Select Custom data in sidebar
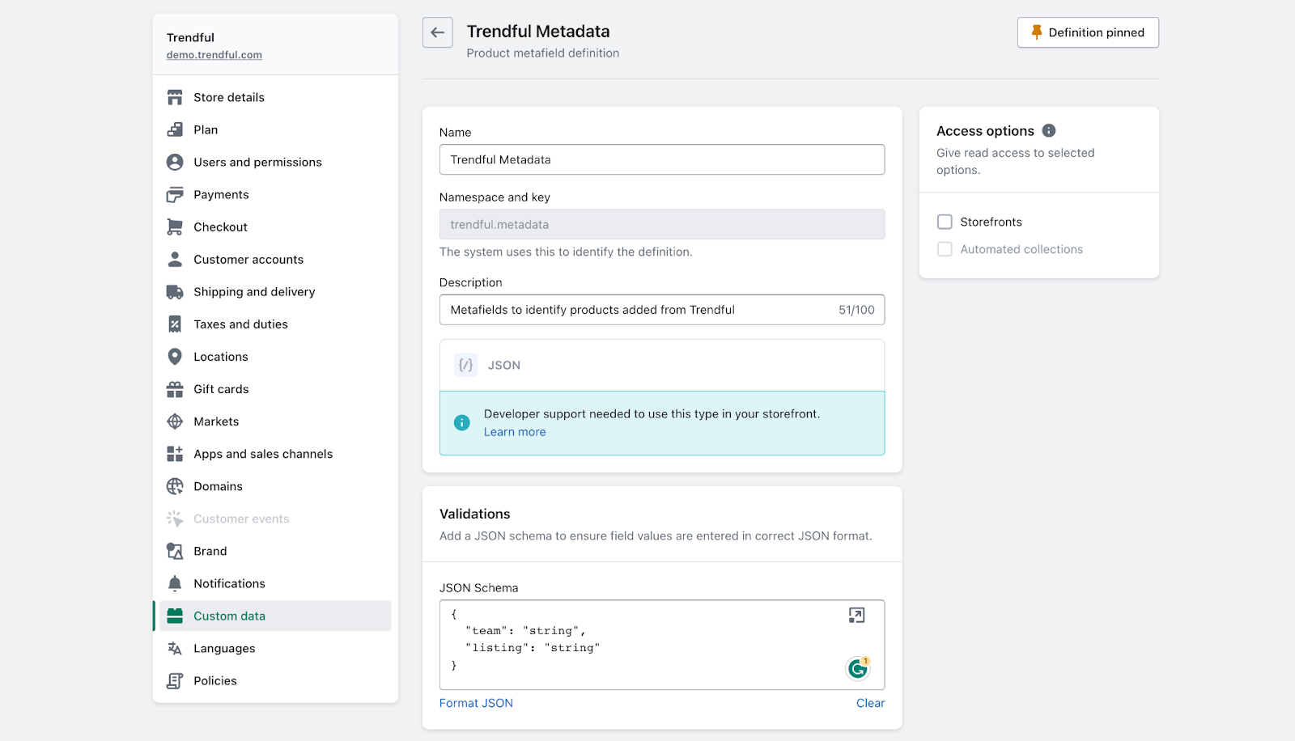The height and width of the screenshot is (741, 1295). tap(229, 616)
